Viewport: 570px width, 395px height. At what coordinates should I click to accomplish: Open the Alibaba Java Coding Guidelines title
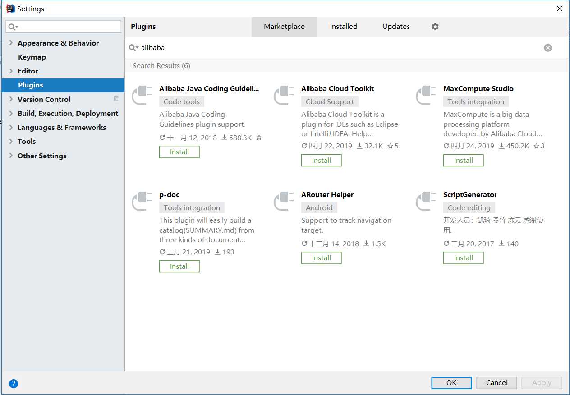click(209, 89)
